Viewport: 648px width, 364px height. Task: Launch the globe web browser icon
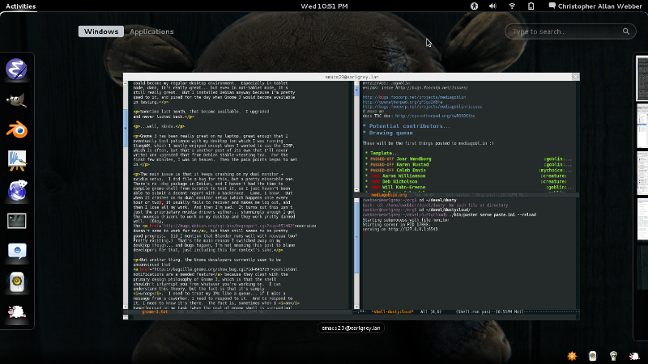(x=16, y=190)
